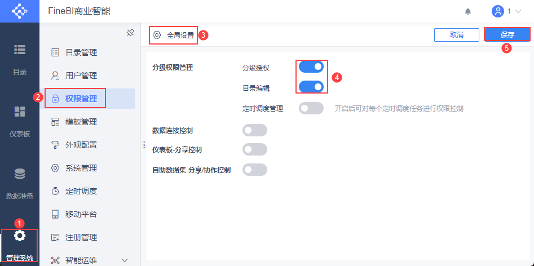Open the user account dropdown arrow
The width and height of the screenshot is (534, 266).
tap(518, 11)
